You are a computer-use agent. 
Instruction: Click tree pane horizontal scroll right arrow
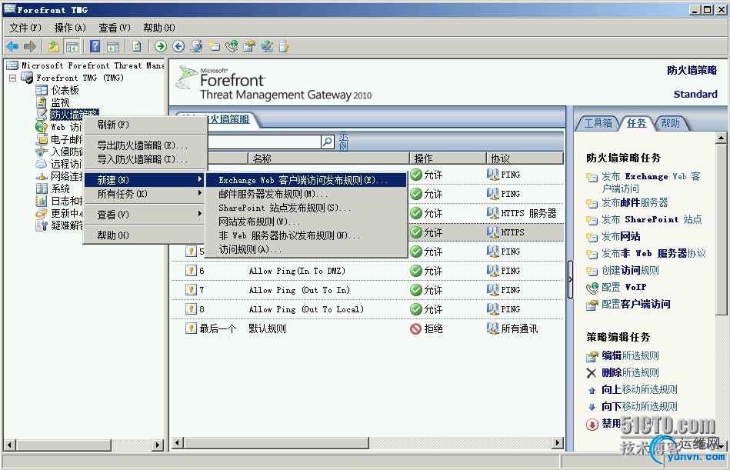click(158, 445)
